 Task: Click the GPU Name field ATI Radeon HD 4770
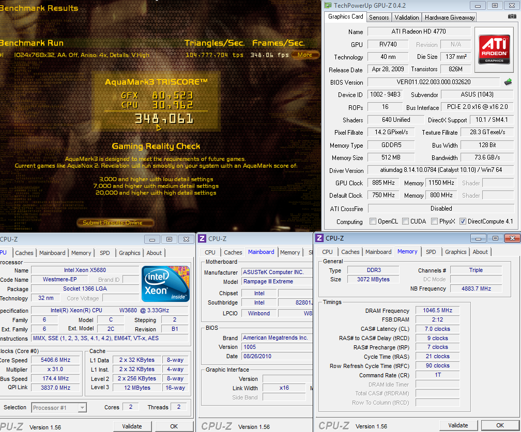coord(419,31)
